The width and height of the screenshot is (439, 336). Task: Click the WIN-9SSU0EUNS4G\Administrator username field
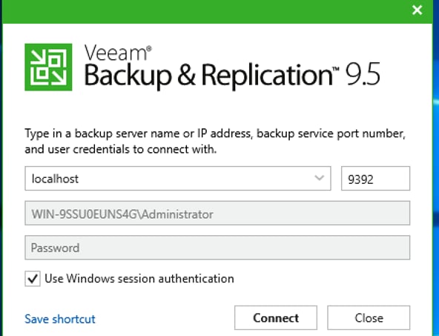coord(217,213)
